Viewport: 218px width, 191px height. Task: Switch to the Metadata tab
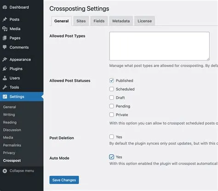(x=121, y=21)
